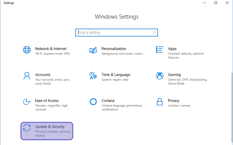This screenshot has height=145, width=233.
Task: Click the Time & Language icon
Action: tap(93, 76)
